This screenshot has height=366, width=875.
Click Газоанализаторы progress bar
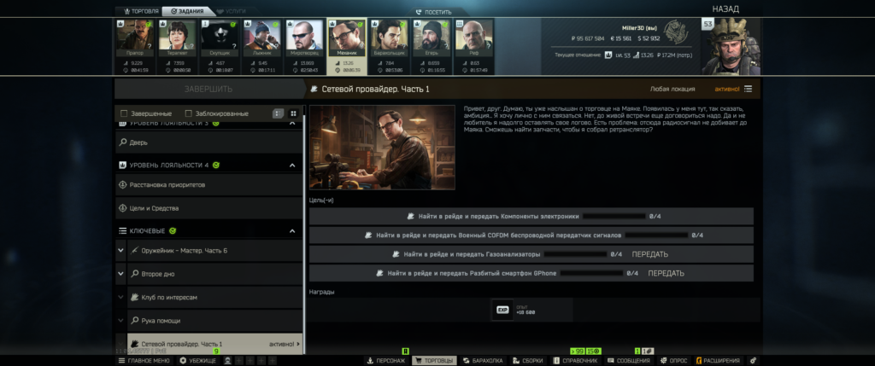[575, 254]
